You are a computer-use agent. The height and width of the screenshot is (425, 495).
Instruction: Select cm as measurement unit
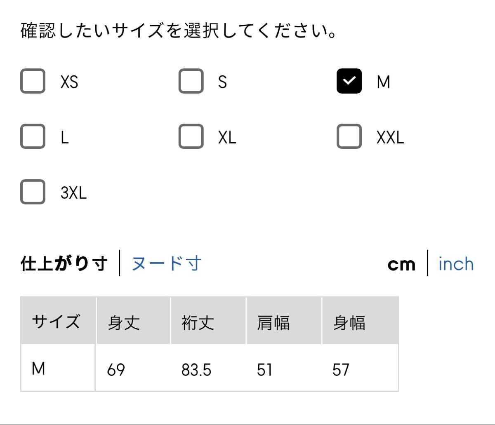(x=401, y=264)
